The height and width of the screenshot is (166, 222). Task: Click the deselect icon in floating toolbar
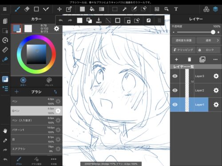(108, 20)
